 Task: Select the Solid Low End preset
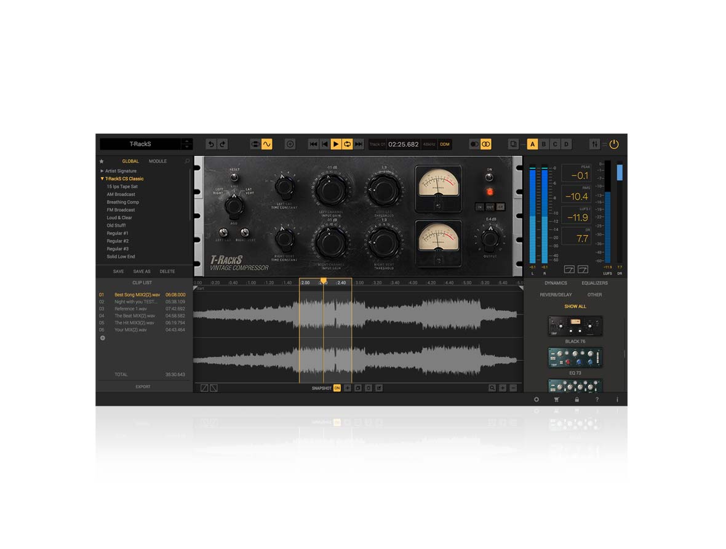pos(121,257)
